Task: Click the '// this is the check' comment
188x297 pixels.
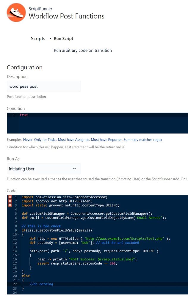Action: click(41, 226)
